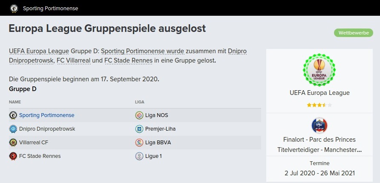Sort table by the NAME column header
This screenshot has height=183, width=380.
15,102
